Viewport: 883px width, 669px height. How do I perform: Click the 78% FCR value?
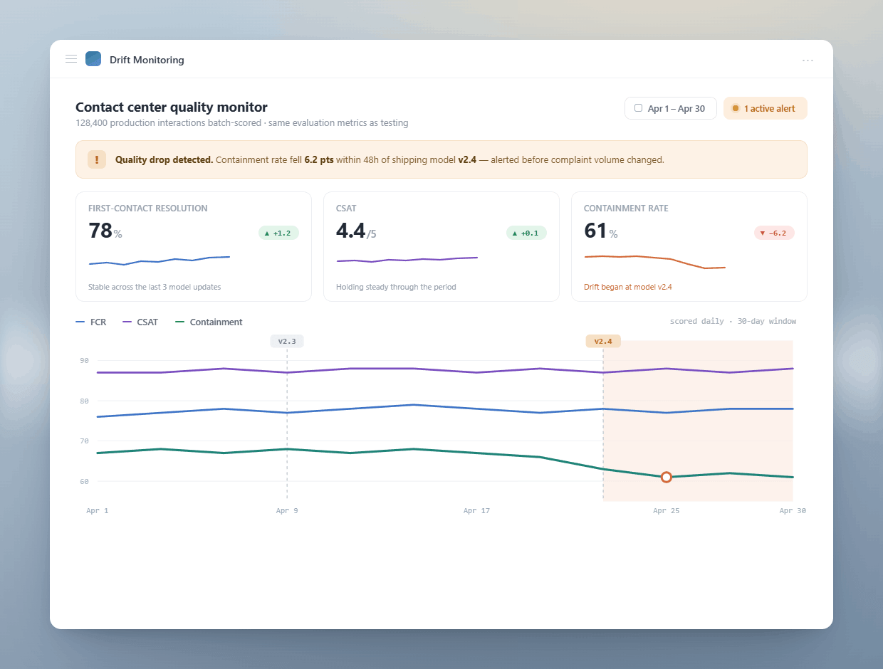coord(105,231)
